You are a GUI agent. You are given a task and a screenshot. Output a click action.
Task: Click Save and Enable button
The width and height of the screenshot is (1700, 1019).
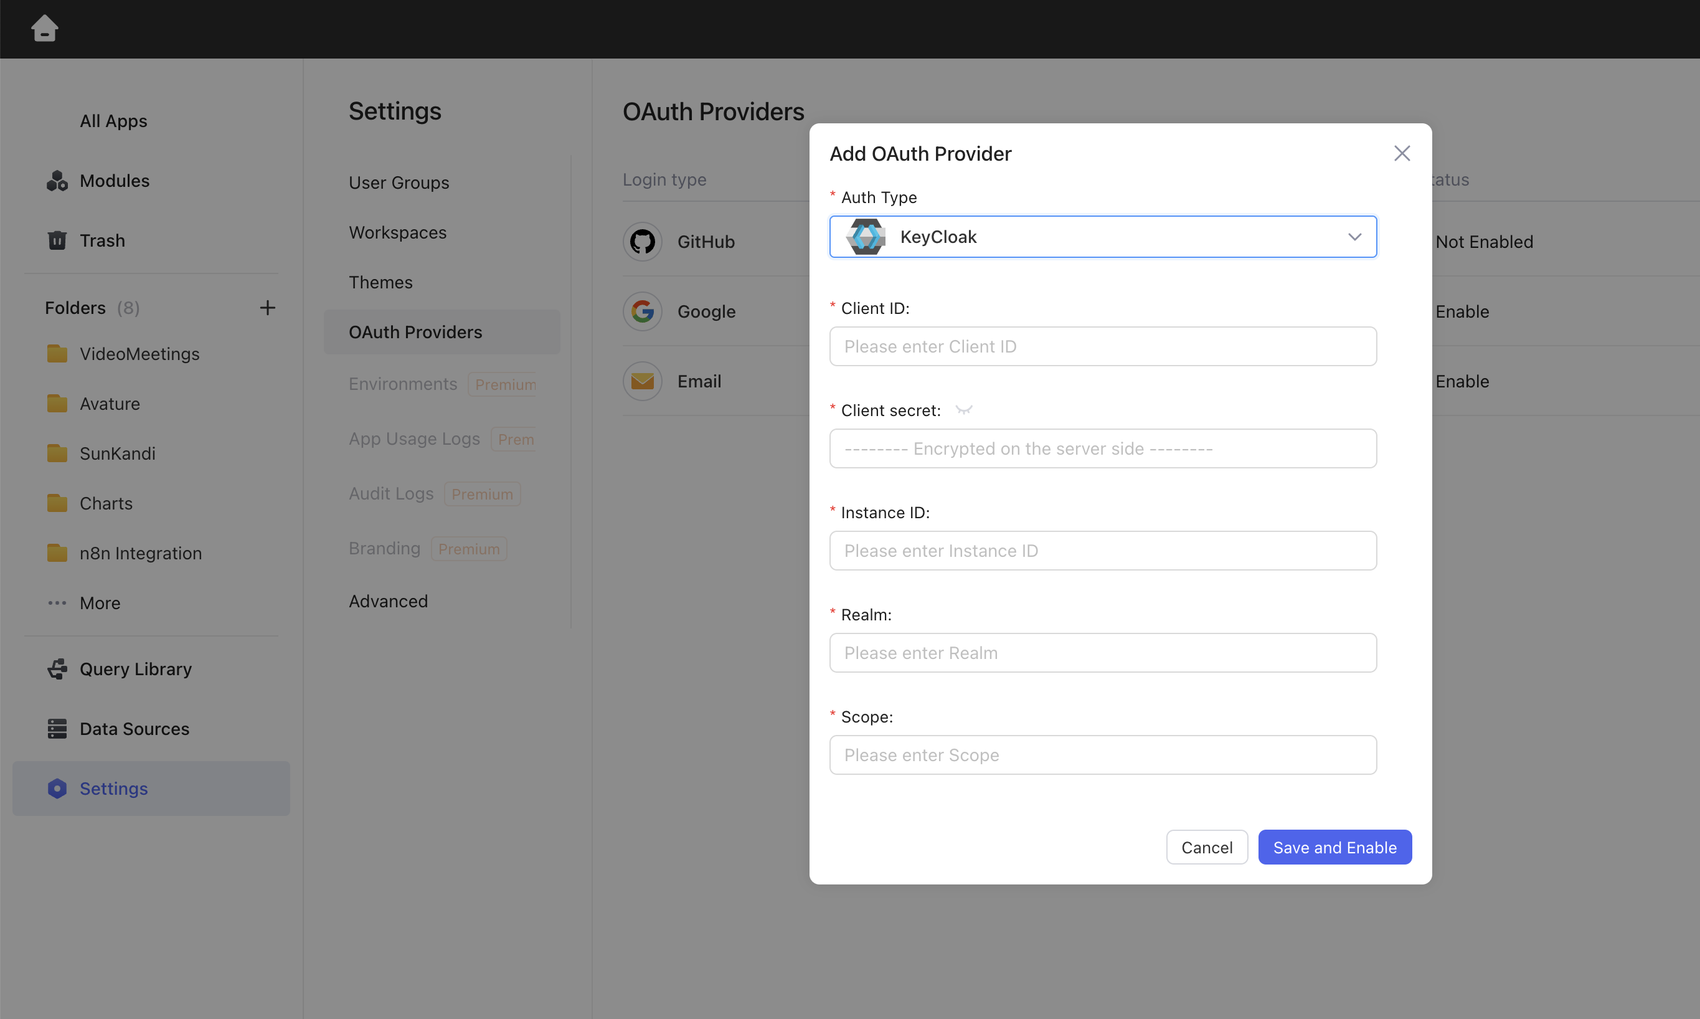pyautogui.click(x=1334, y=847)
